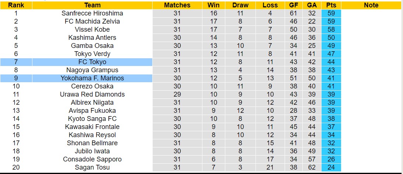Click the Nagoya Grampus team name

tap(92, 70)
